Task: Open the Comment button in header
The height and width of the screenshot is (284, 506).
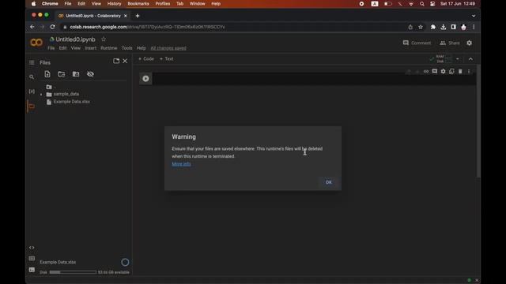Action: point(417,43)
